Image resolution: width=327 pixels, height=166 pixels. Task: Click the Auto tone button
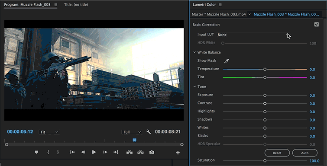304,153
